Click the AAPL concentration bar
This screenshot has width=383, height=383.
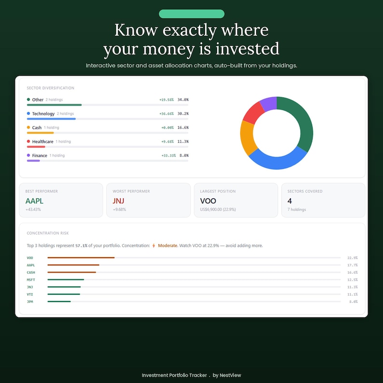[x=73, y=265]
